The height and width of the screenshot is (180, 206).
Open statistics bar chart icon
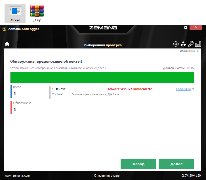pos(198,44)
